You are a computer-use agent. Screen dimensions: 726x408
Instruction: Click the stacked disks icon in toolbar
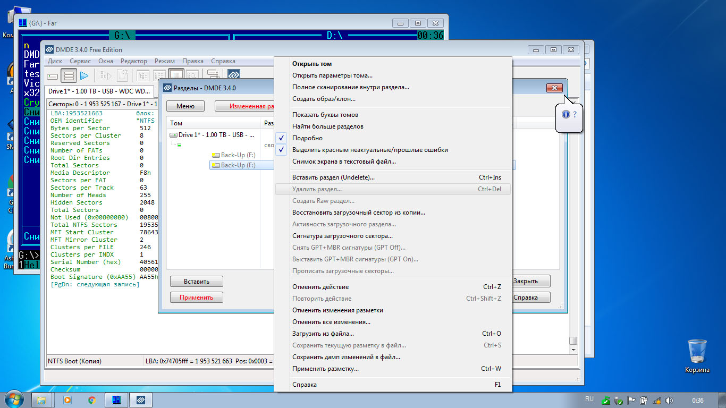(213, 76)
